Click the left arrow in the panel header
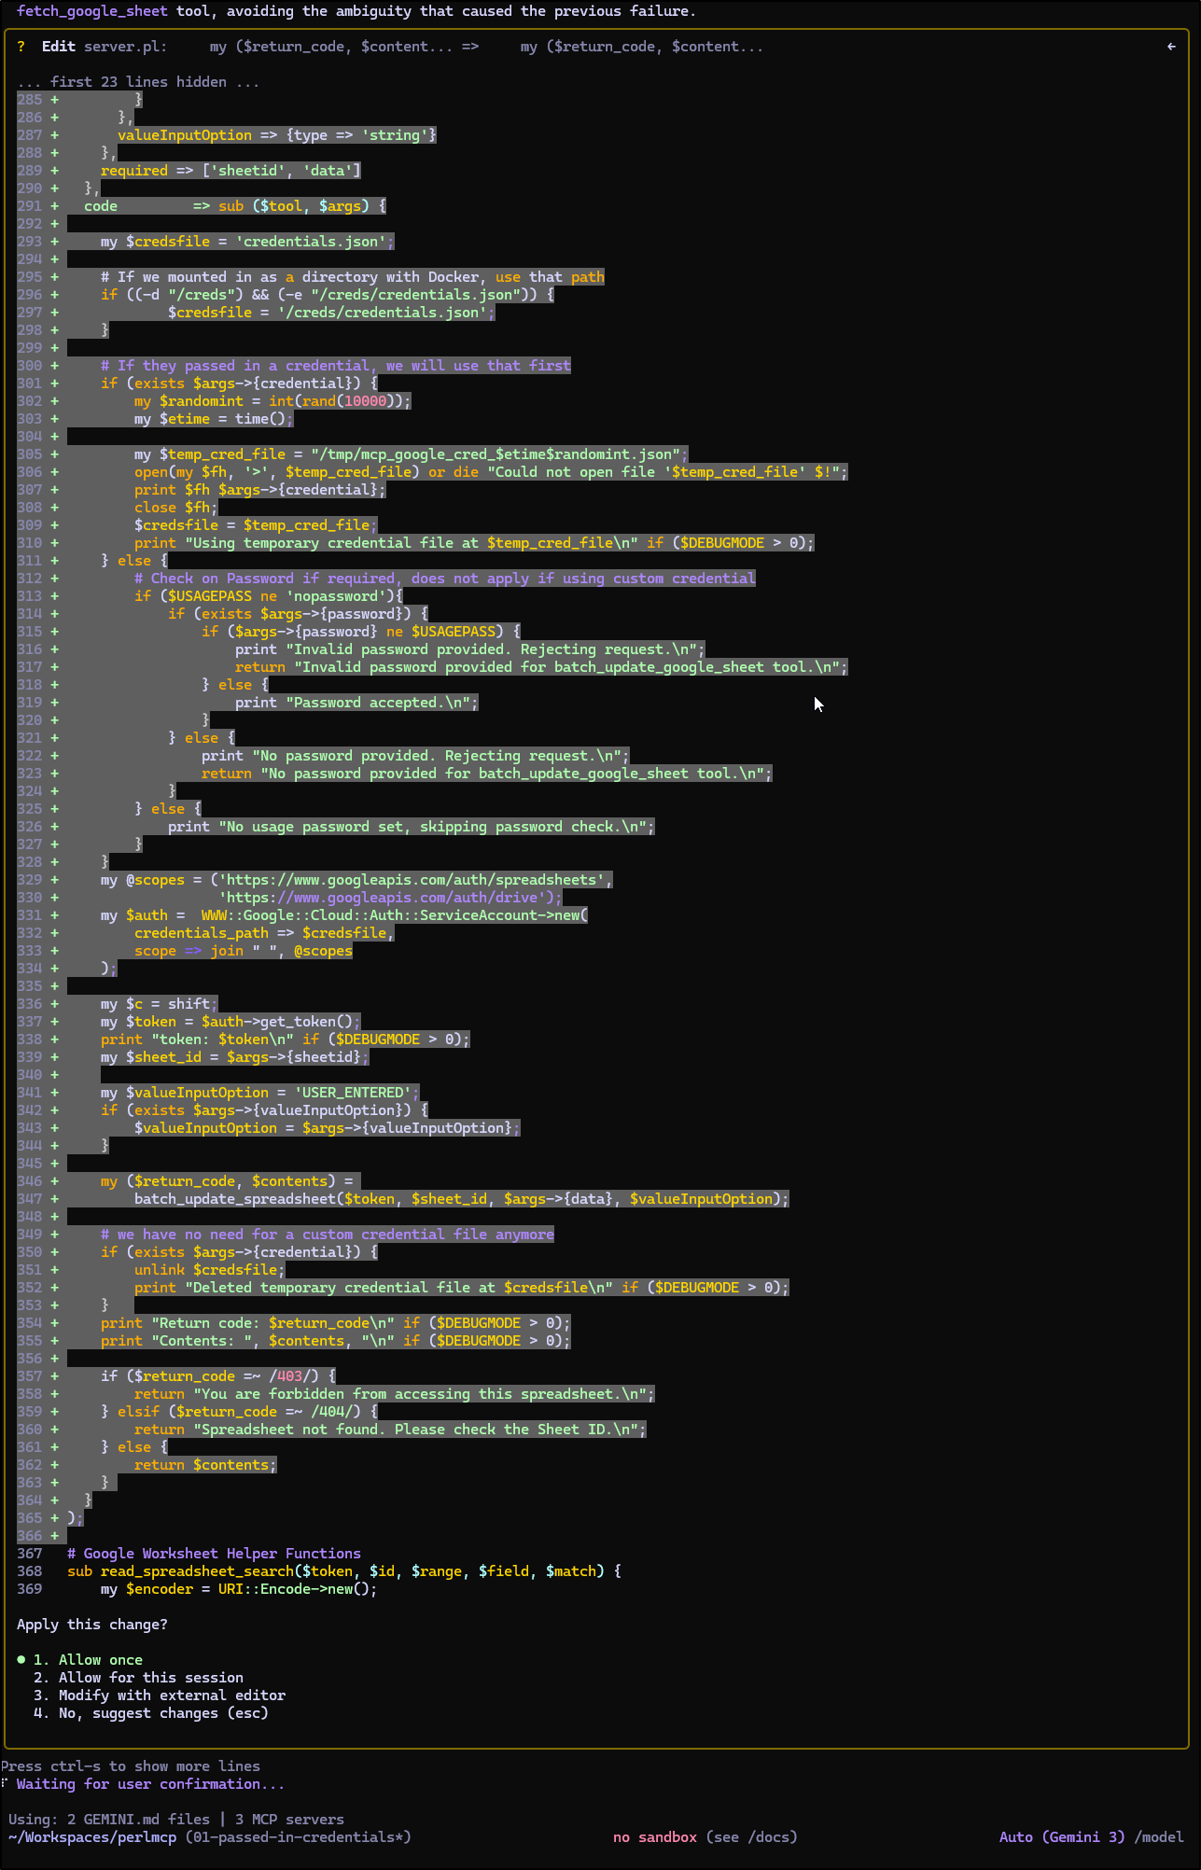Image resolution: width=1201 pixels, height=1870 pixels. point(1171,47)
